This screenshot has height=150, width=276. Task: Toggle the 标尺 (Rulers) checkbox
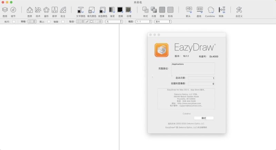(14, 22)
